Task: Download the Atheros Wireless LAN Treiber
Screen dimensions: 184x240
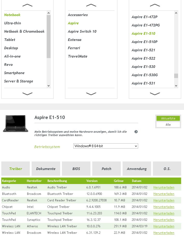Action: (x=164, y=226)
